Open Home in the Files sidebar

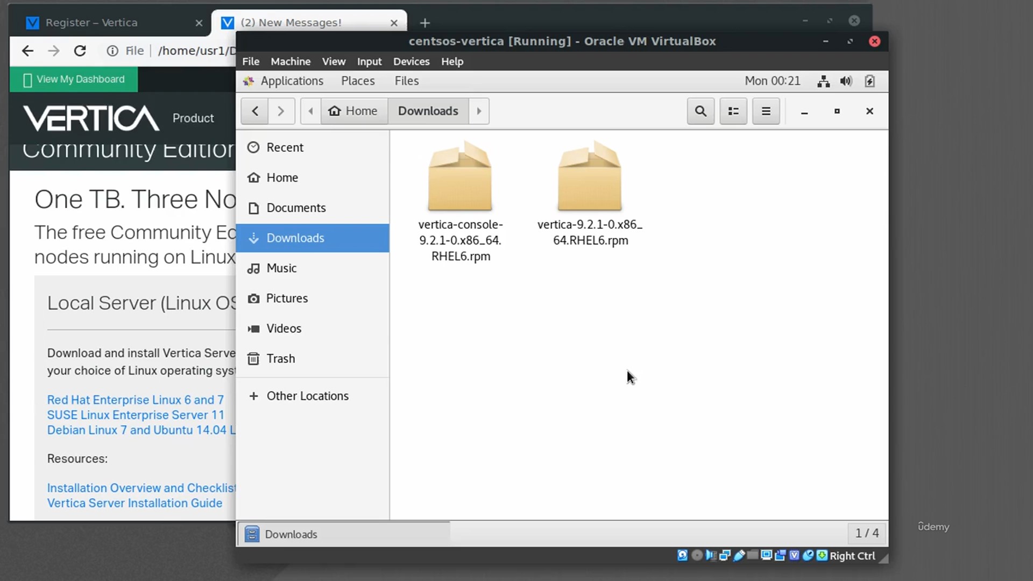coord(312,178)
